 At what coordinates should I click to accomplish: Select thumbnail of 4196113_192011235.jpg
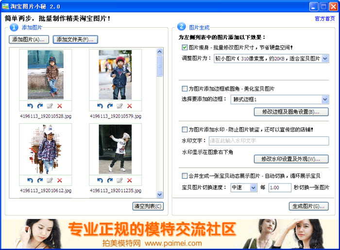(x=116, y=149)
